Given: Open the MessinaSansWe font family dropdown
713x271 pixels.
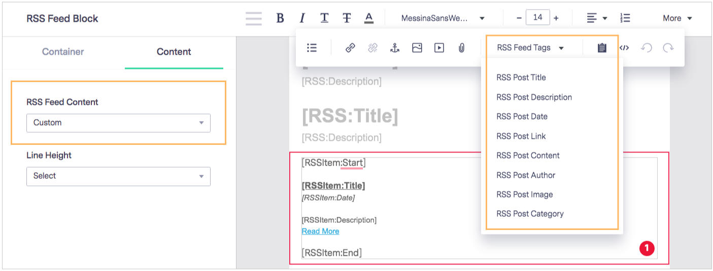Looking at the screenshot, I should [x=443, y=18].
